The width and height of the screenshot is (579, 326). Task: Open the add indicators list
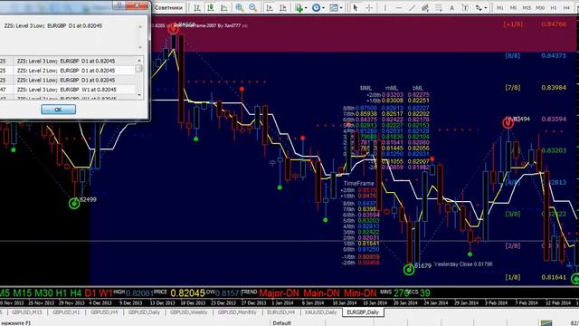tap(299, 8)
